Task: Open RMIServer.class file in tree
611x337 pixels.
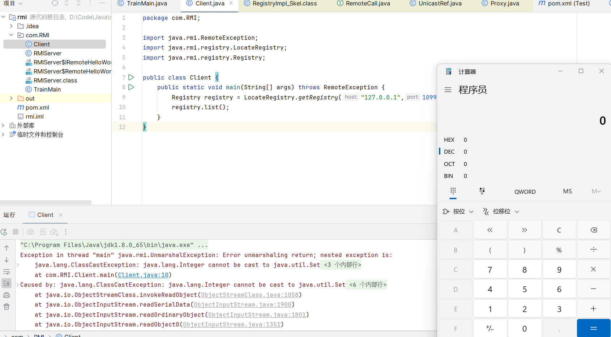Action: 51,80
